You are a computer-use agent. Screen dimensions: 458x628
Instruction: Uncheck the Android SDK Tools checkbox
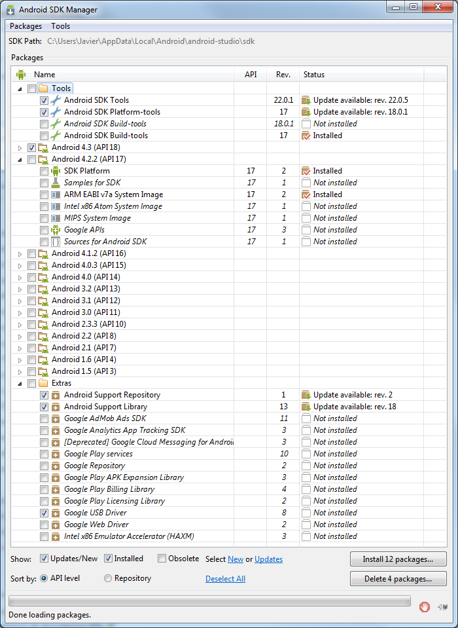tap(44, 100)
